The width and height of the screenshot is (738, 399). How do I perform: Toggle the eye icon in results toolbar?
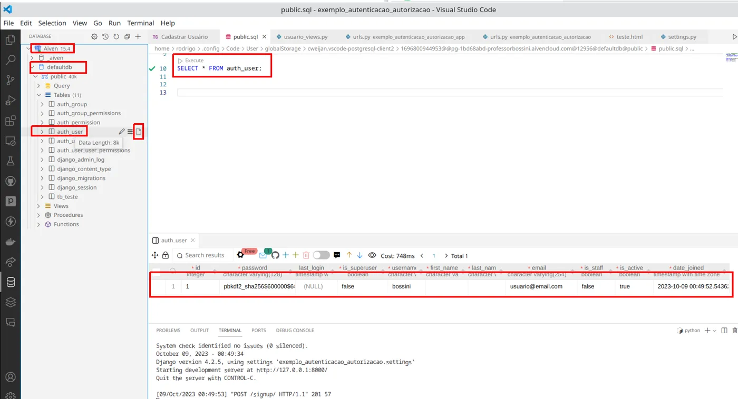pyautogui.click(x=372, y=255)
